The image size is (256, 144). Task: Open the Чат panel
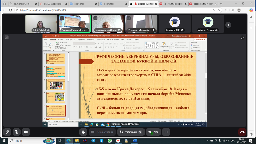tap(153, 132)
